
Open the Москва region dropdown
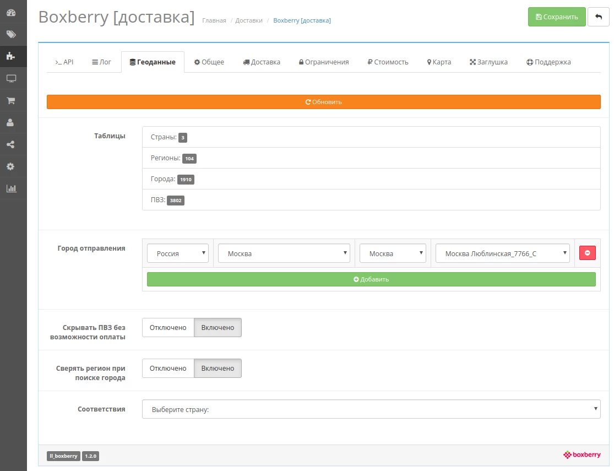[x=284, y=253]
